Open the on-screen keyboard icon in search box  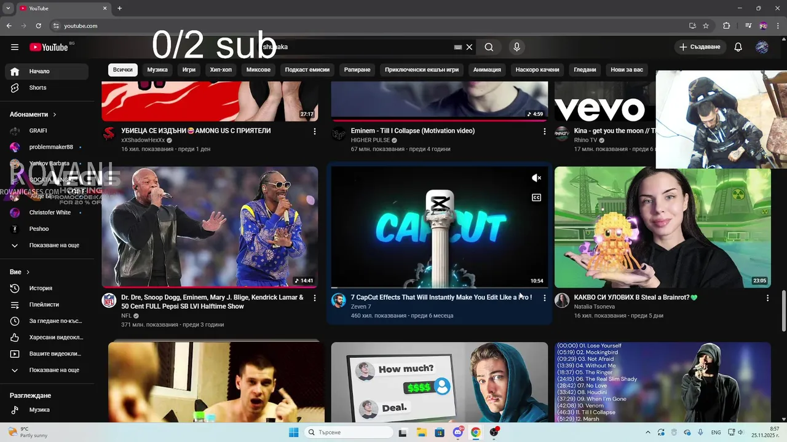pos(457,47)
